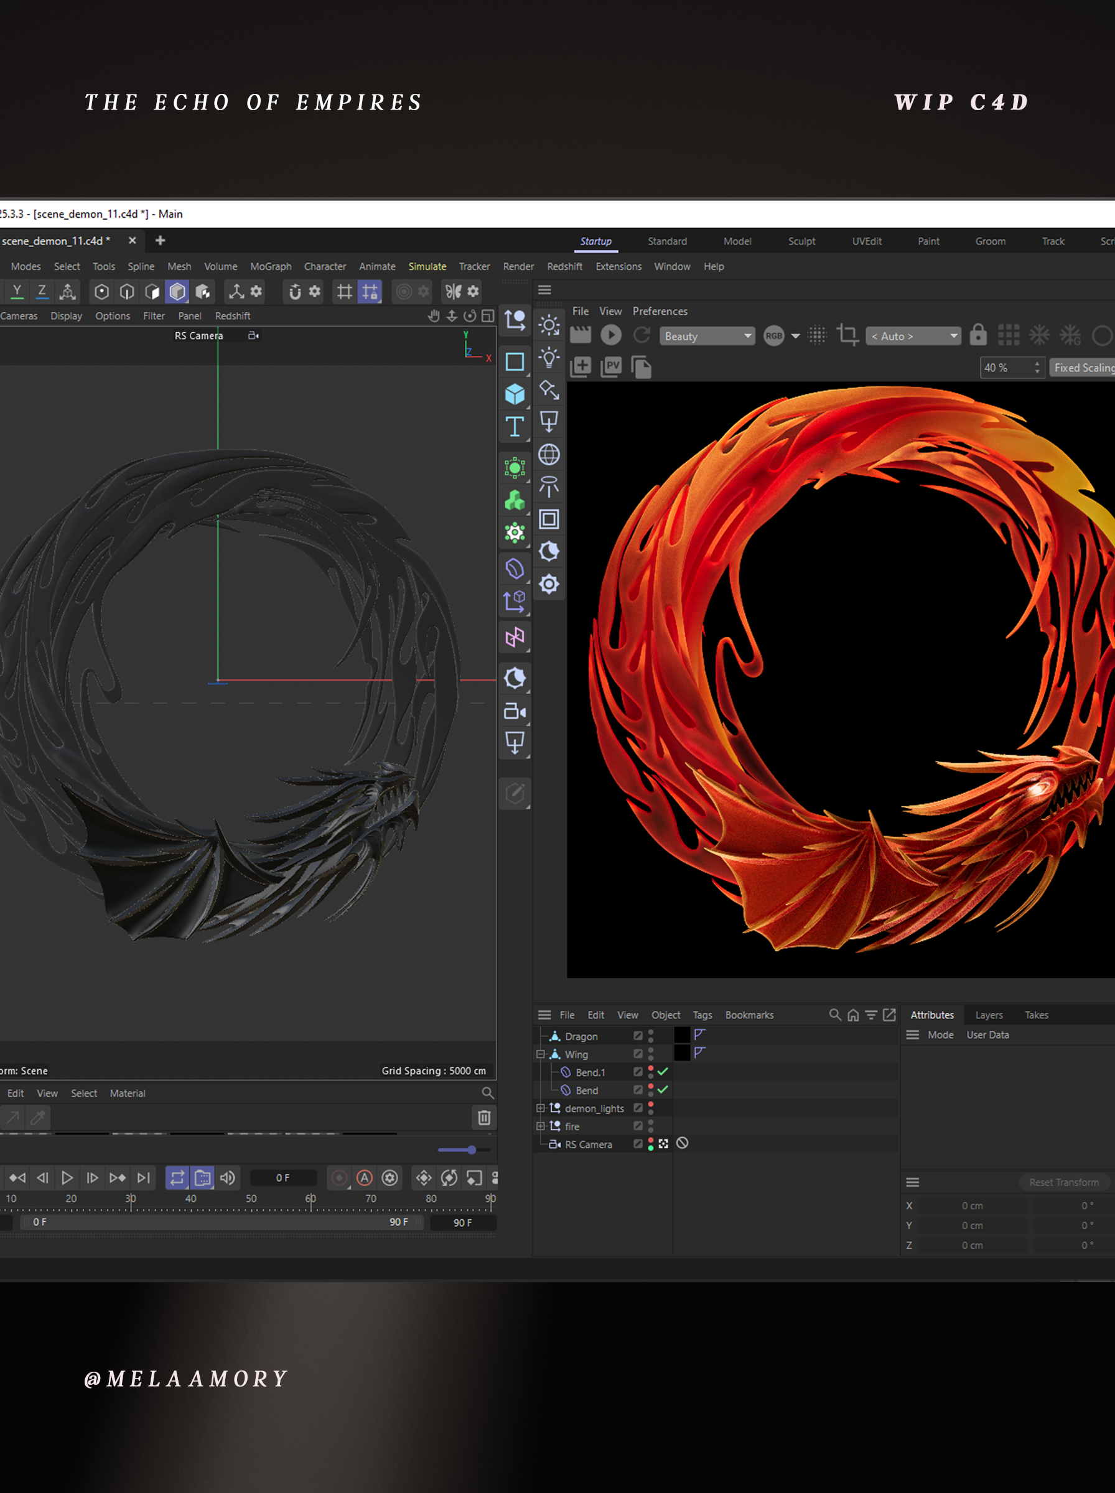Toggle the Bend.1 deformer enable checkmark
The image size is (1115, 1493).
tap(663, 1072)
